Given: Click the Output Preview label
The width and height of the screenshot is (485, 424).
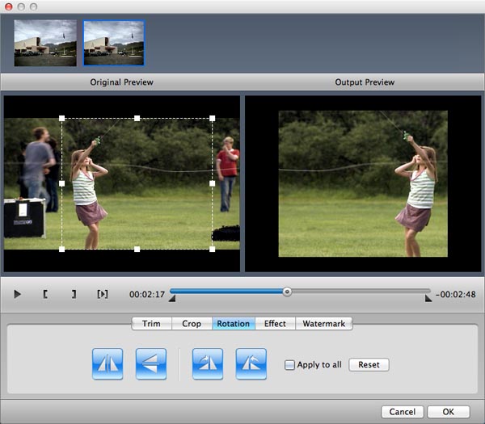Looking at the screenshot, I should [x=365, y=82].
